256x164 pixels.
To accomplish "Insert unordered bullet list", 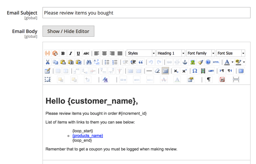I will tap(107, 62).
